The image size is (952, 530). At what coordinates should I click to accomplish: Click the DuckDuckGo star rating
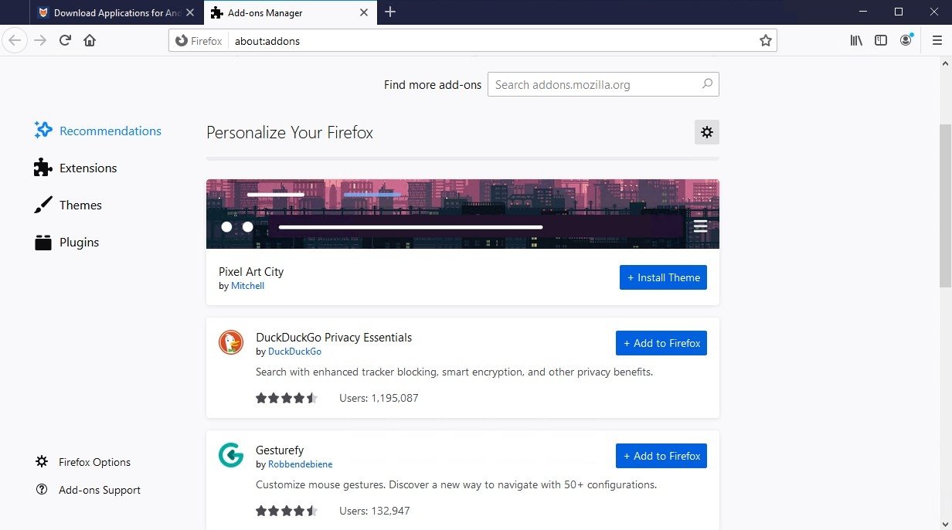[x=287, y=398]
